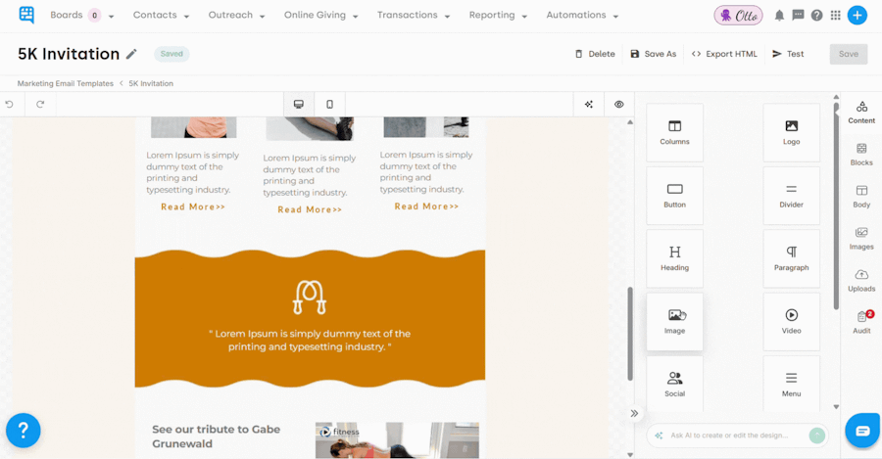Open AI sparkle tool in editor toolbar

(588, 104)
